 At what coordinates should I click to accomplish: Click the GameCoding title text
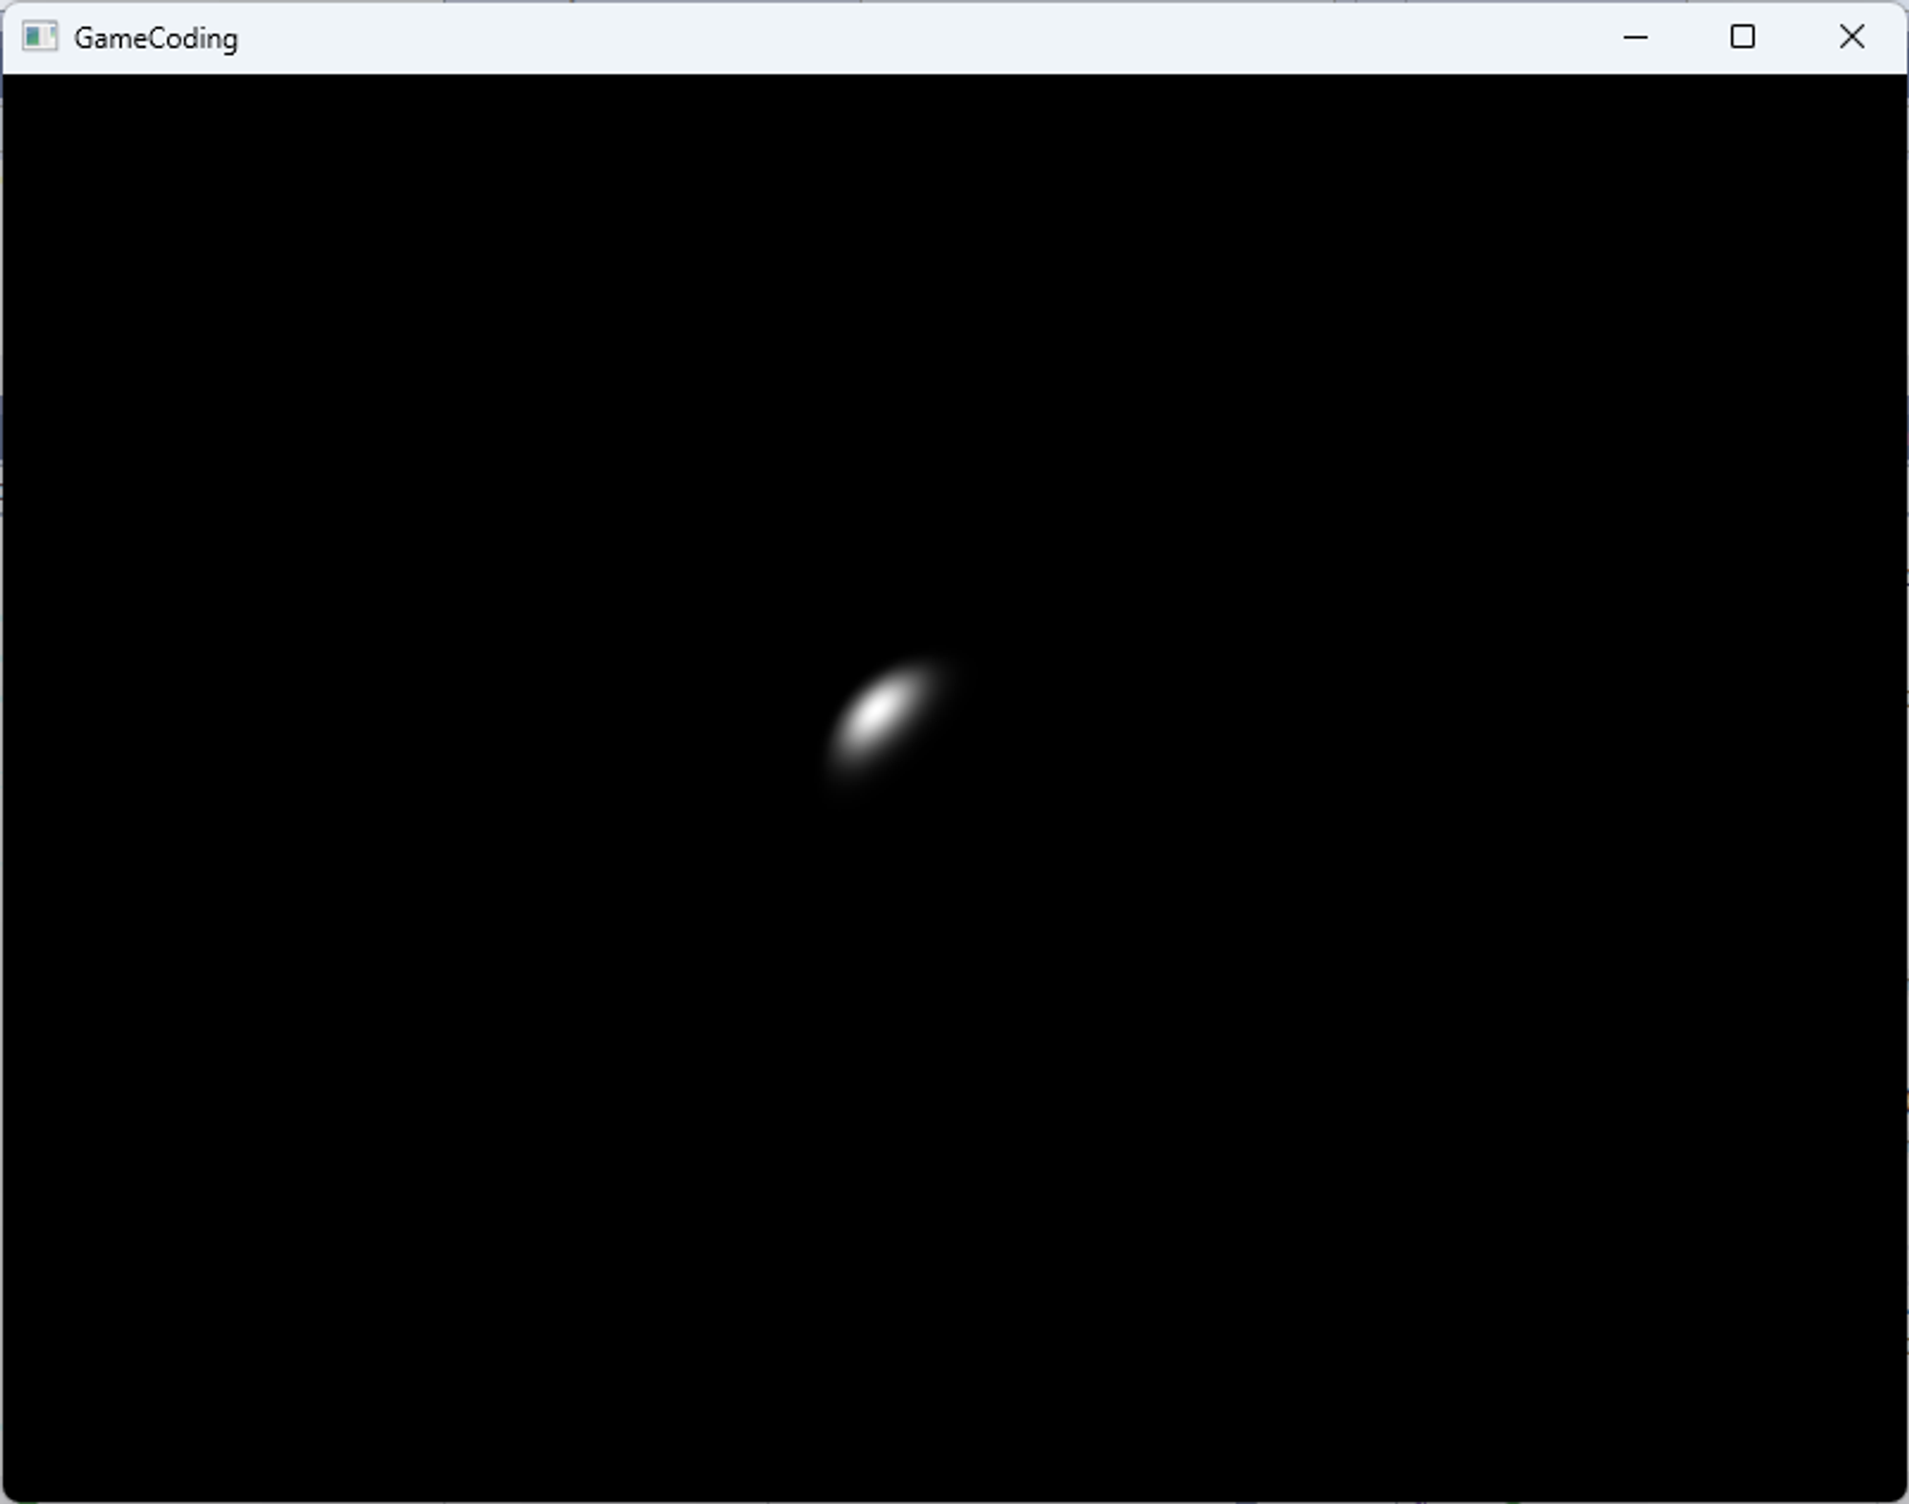tap(156, 38)
